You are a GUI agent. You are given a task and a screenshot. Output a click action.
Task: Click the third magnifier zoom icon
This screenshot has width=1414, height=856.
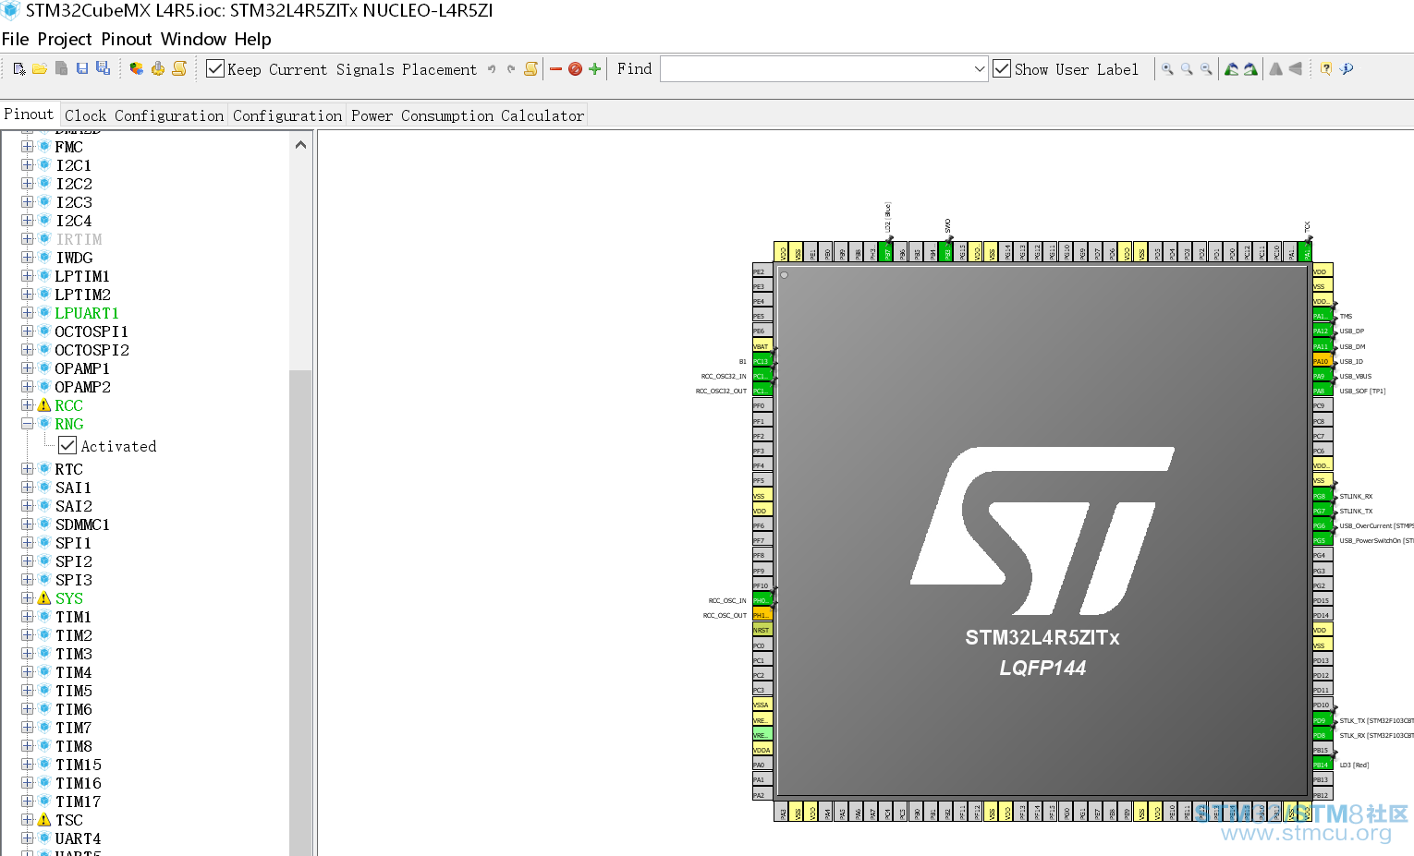click(1206, 69)
